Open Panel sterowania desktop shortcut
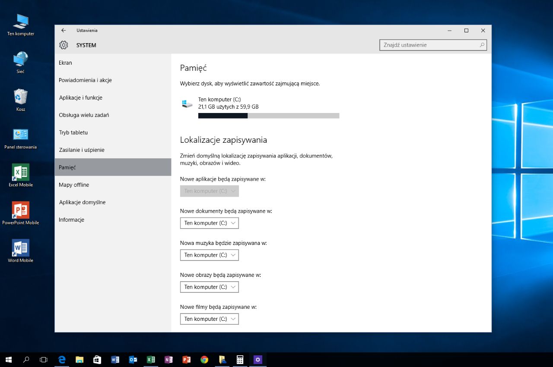Image resolution: width=553 pixels, height=367 pixels. (20, 135)
